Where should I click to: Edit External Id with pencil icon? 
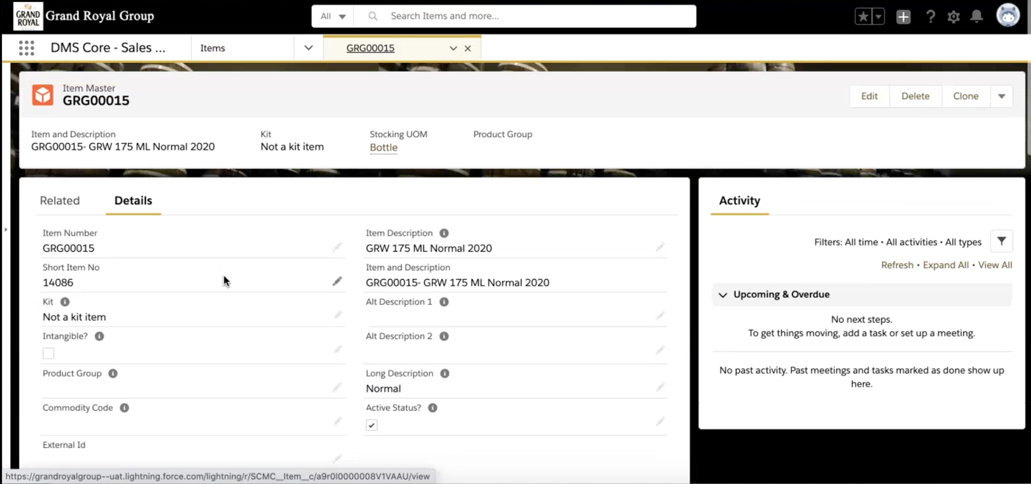click(338, 459)
